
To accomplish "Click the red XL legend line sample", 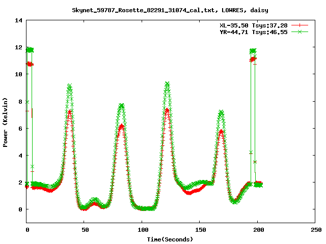I will [x=300, y=25].
